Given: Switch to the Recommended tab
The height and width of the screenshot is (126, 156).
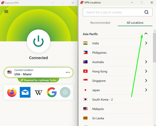Looking at the screenshot, I should click(100, 23).
